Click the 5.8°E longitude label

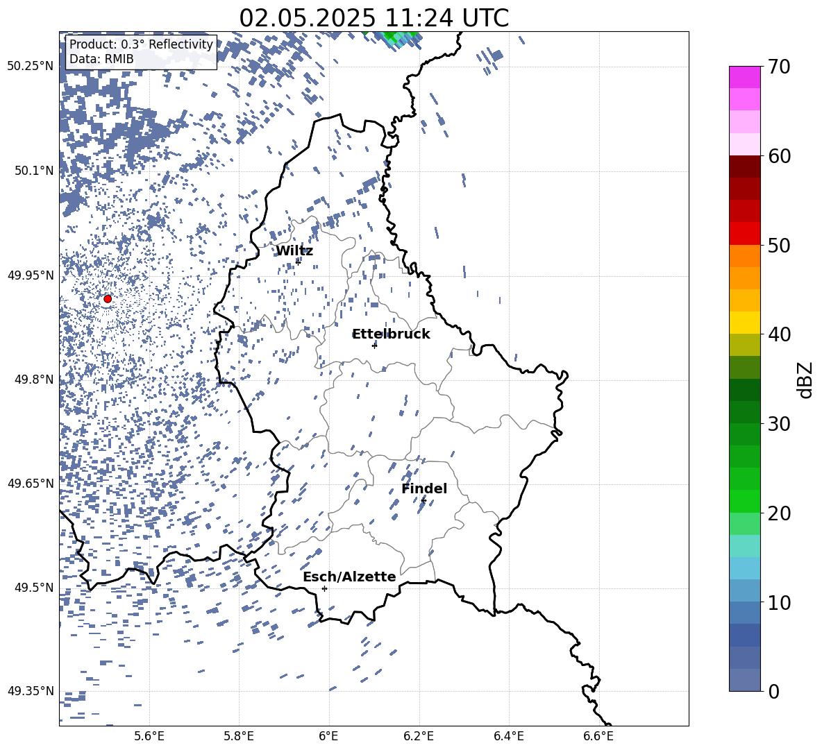coord(239,736)
